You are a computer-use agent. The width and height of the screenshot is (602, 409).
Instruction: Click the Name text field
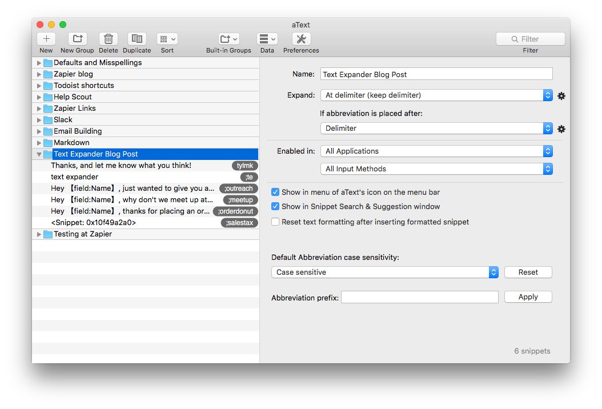[x=436, y=74]
